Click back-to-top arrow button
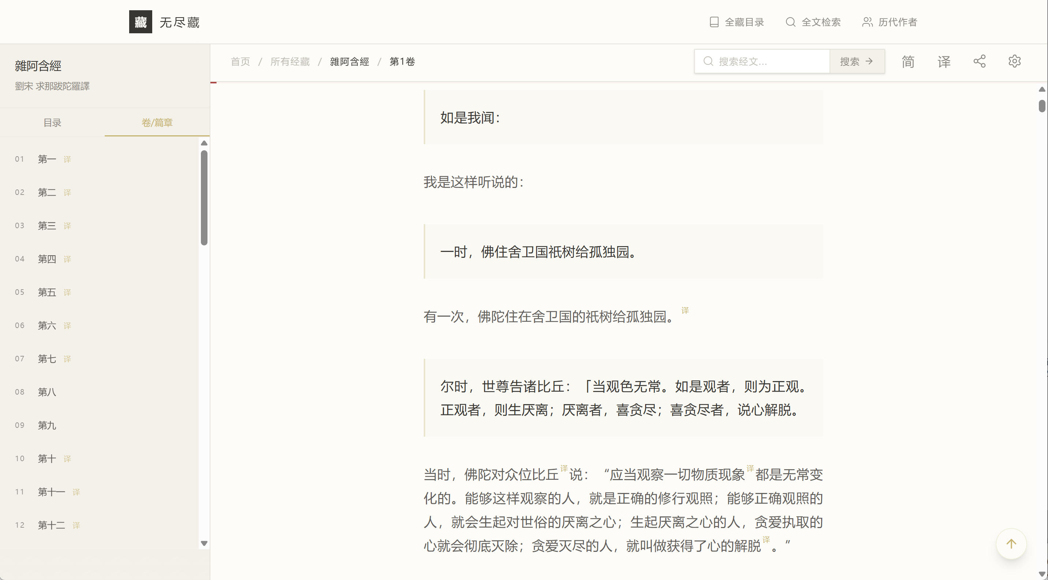This screenshot has height=580, width=1048. tap(1011, 544)
